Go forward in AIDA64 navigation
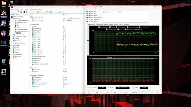Image resolution: width=191 pixels, height=107 pixels. click(x=15, y=12)
